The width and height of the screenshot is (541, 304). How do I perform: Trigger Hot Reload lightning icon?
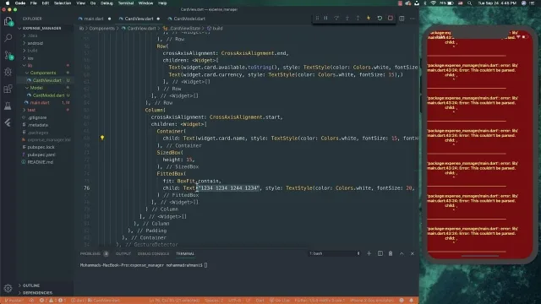369,18
